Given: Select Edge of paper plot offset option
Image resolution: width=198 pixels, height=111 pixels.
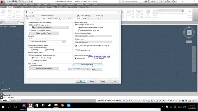Looking at the screenshot, I should tap(94, 59).
